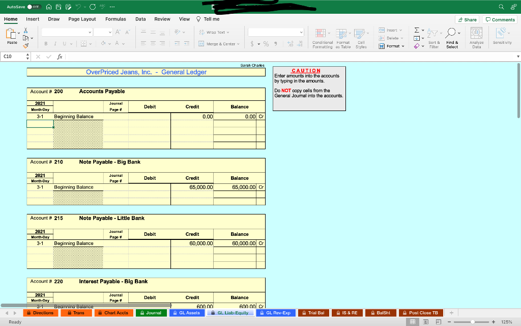The height and width of the screenshot is (326, 521).
Task: Select the AutoSum icon
Action: tap(417, 30)
